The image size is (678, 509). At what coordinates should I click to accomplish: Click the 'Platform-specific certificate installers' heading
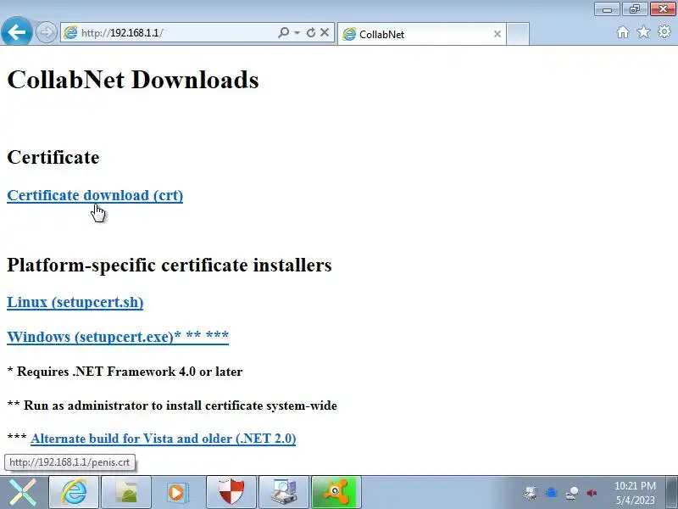169,265
